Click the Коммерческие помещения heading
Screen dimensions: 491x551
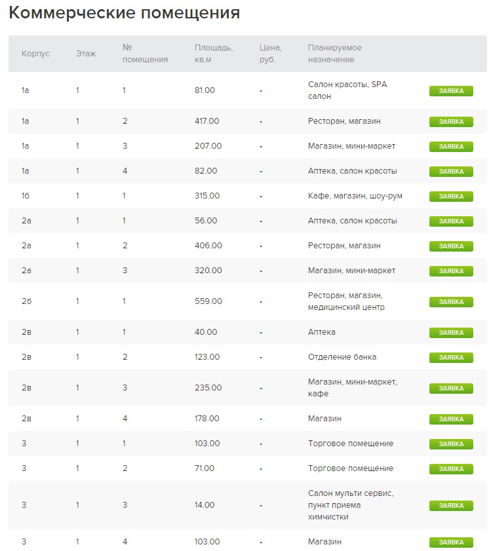[125, 13]
